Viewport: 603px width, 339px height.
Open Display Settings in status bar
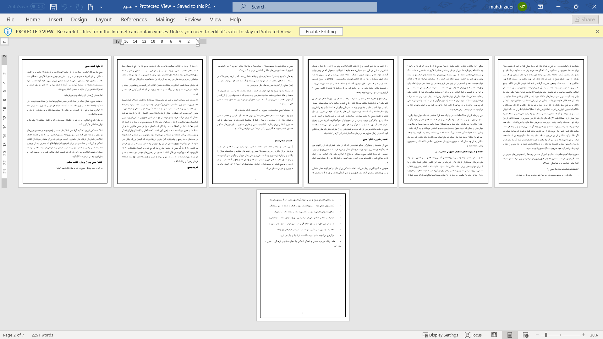coord(440,335)
